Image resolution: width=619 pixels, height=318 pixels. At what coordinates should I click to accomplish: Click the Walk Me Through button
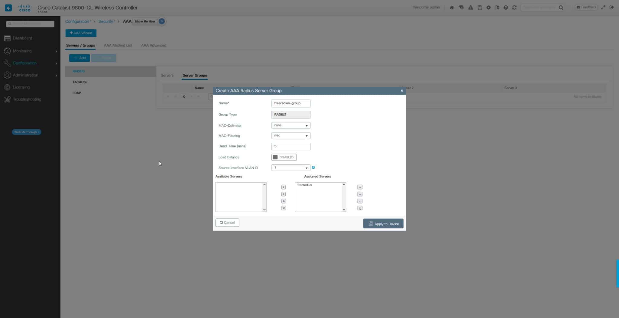coord(27,132)
